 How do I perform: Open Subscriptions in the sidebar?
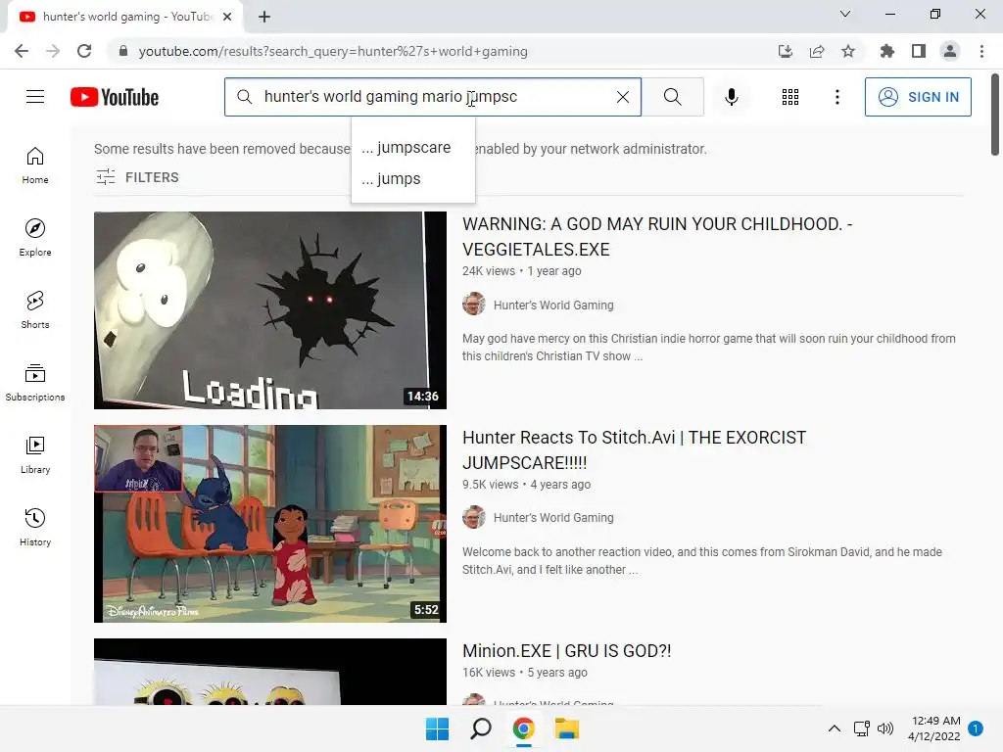(x=35, y=383)
